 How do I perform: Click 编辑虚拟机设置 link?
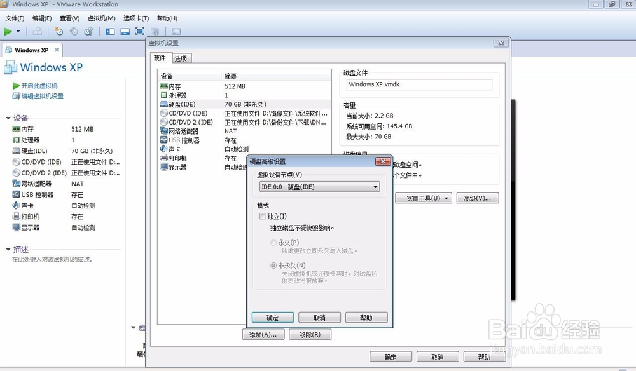(x=42, y=96)
